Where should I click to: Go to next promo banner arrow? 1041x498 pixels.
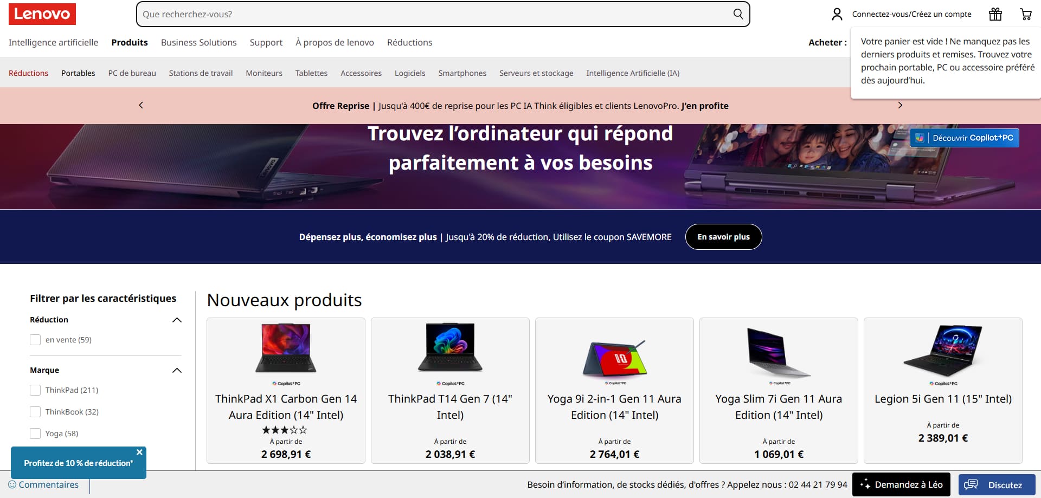tap(900, 105)
